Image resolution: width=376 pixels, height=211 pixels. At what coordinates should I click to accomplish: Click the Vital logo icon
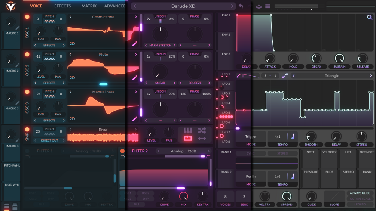[x=10, y=6]
